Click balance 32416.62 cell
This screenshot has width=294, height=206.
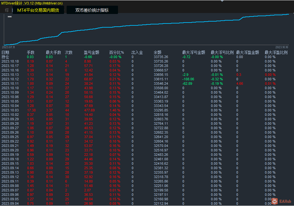pos(161,163)
